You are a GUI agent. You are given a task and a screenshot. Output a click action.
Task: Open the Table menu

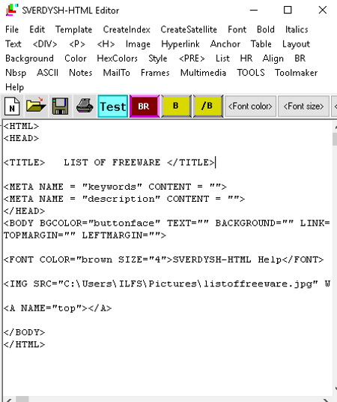tap(261, 43)
